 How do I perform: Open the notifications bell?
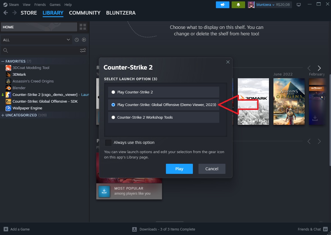[238, 5]
